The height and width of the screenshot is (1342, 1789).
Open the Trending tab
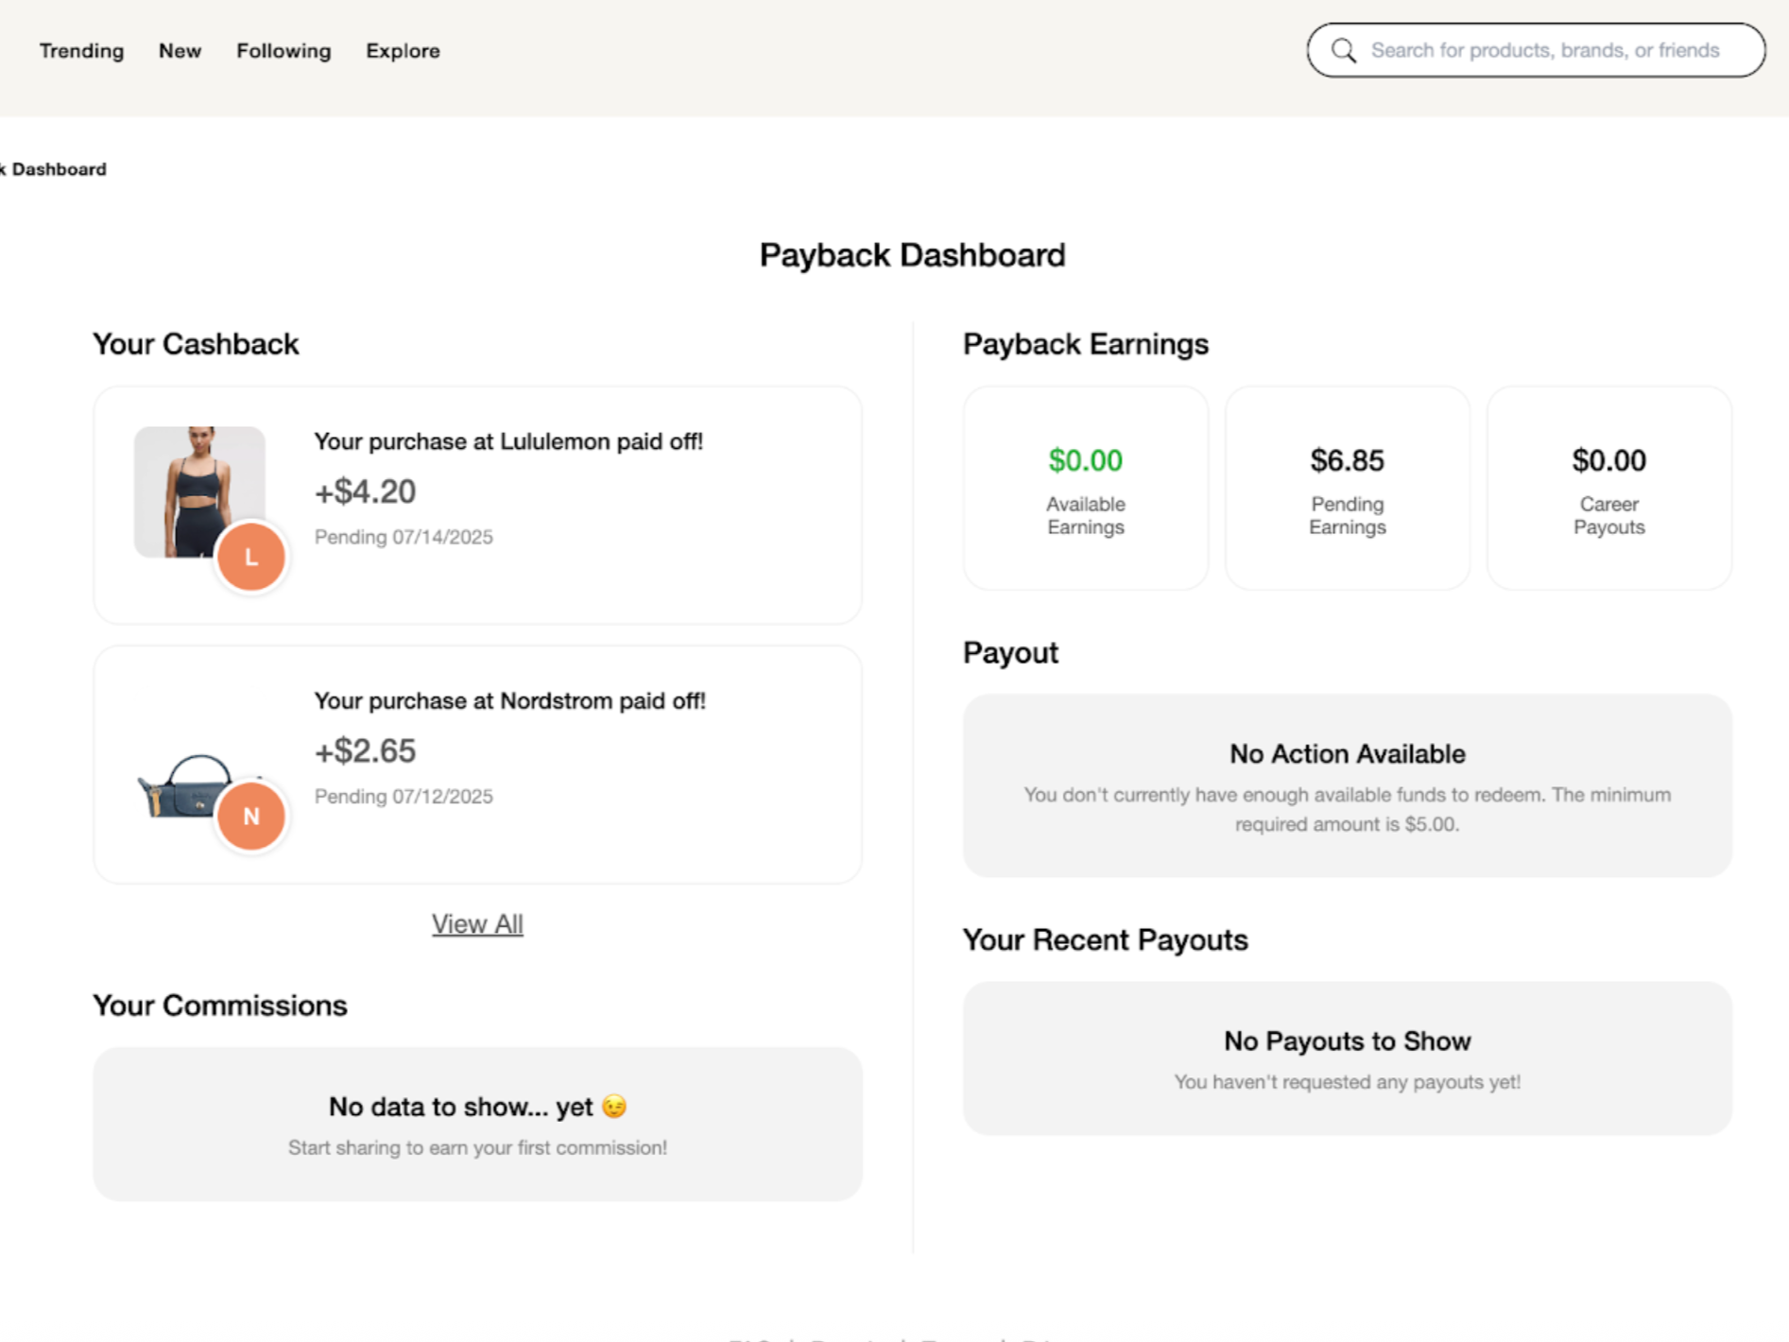coord(81,51)
